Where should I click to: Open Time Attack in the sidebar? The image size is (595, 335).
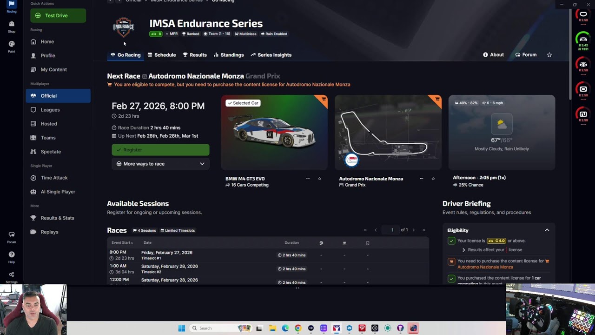coord(58,178)
